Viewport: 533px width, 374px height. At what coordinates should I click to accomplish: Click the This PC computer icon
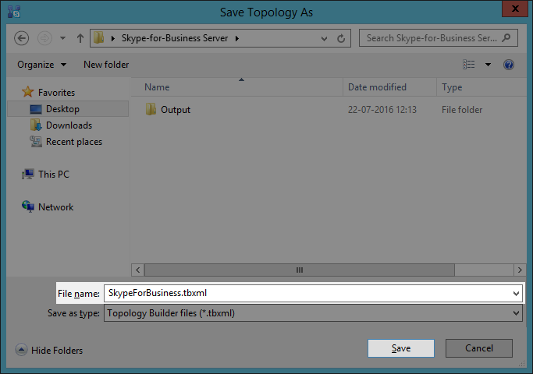click(28, 174)
